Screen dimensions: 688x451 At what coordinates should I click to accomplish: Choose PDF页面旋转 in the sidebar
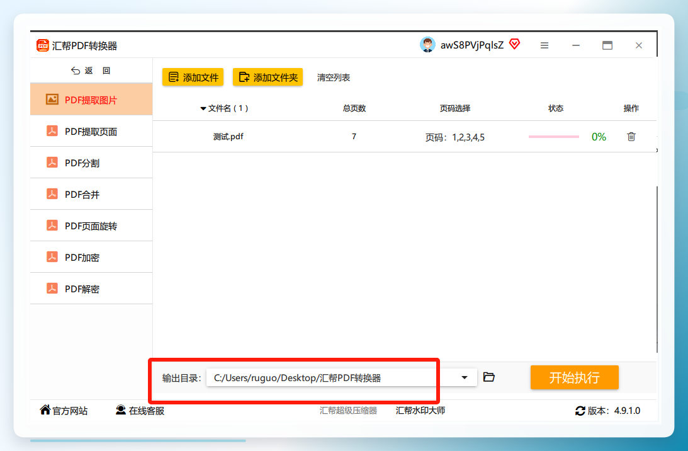(x=91, y=226)
